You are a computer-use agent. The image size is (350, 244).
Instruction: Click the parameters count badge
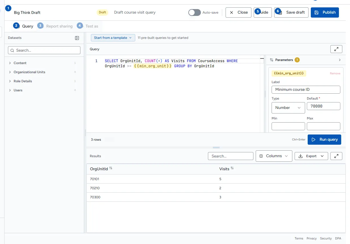(x=297, y=60)
